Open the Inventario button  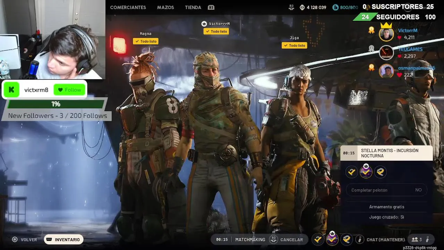[63, 240]
